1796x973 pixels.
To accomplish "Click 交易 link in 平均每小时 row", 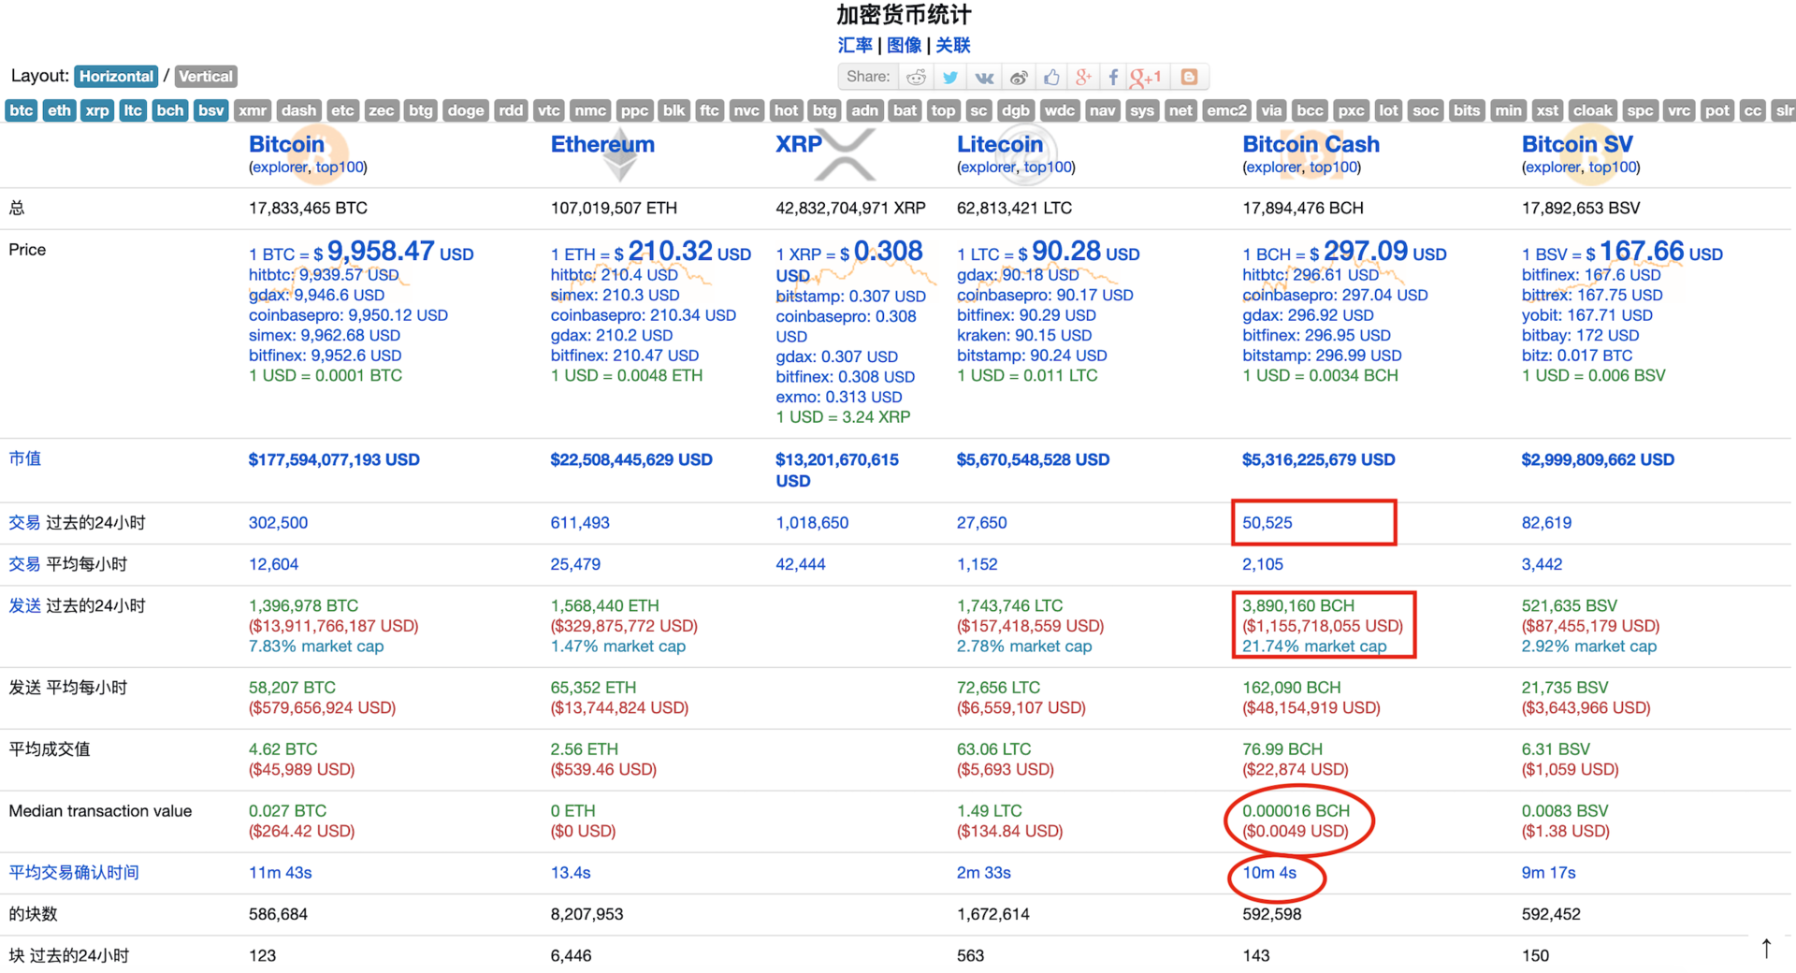I will coord(25,564).
